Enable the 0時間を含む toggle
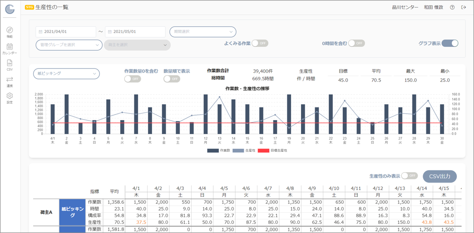The height and width of the screenshot is (233, 474). pyautogui.click(x=356, y=44)
